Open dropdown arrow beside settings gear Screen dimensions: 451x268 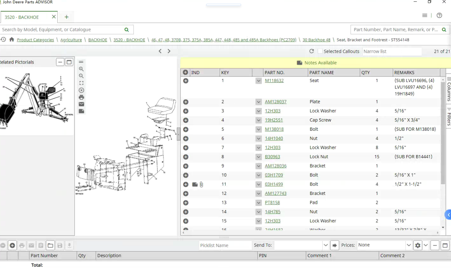426,245
